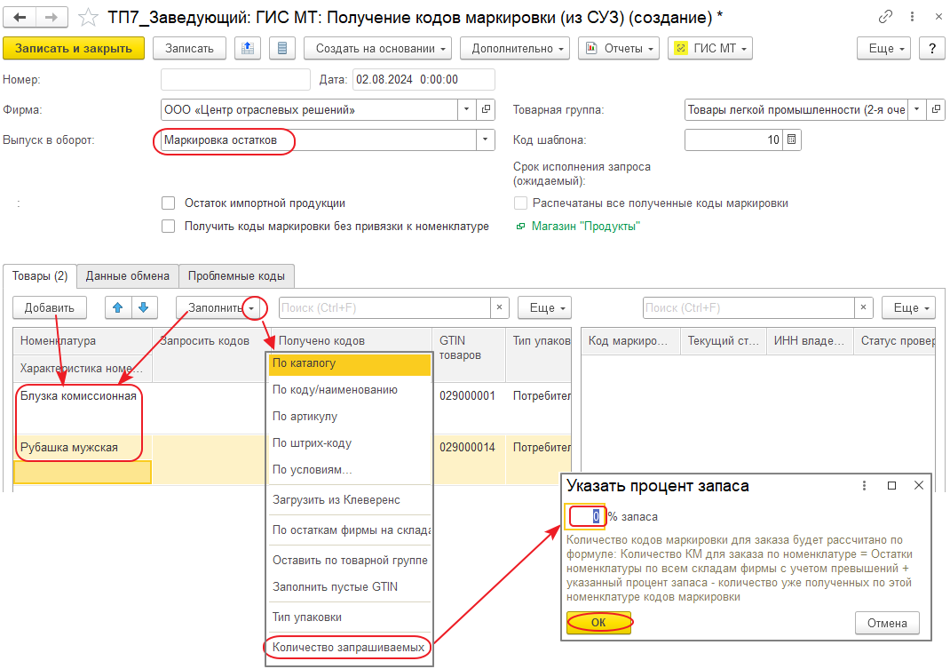Add the form to favorites with the star icon
Screen dimensions: 950x669
click(88, 17)
